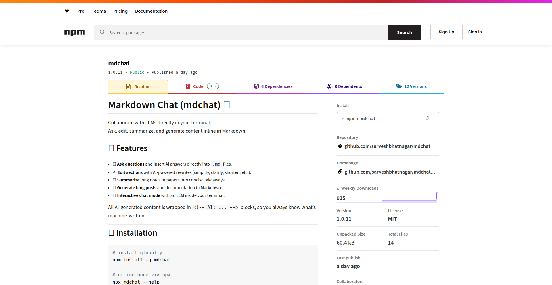
Task: Click the Dependents stacked cubes icon
Action: [x=330, y=86]
